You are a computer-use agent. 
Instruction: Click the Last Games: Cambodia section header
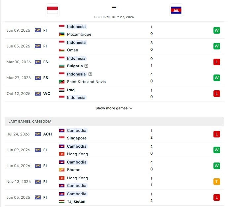(x=114, y=122)
